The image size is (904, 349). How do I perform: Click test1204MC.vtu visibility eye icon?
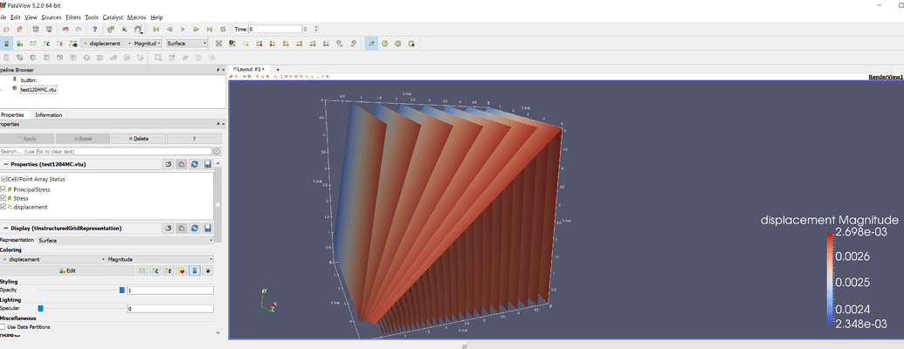point(15,89)
